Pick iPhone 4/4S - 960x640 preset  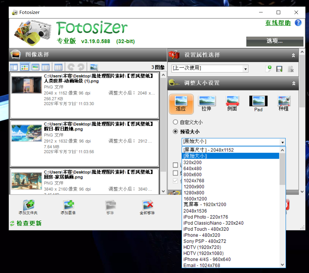pyautogui.click(x=230, y=259)
